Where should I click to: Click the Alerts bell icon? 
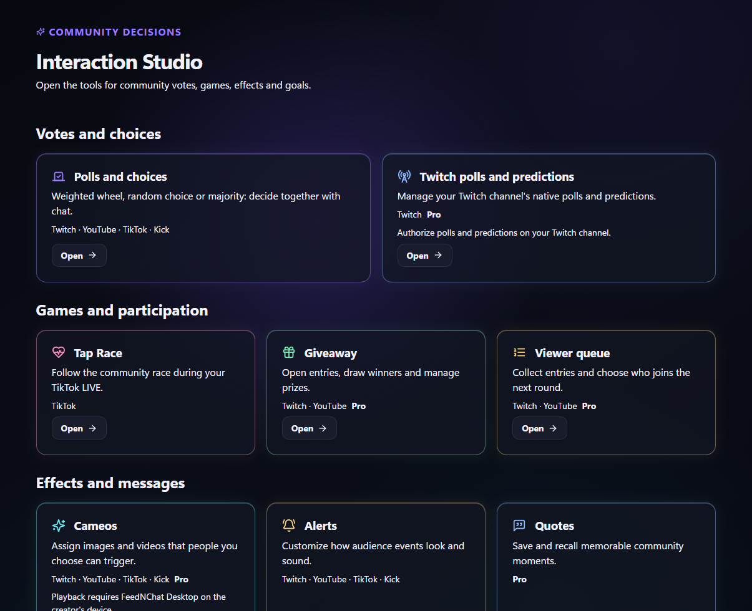tap(289, 526)
